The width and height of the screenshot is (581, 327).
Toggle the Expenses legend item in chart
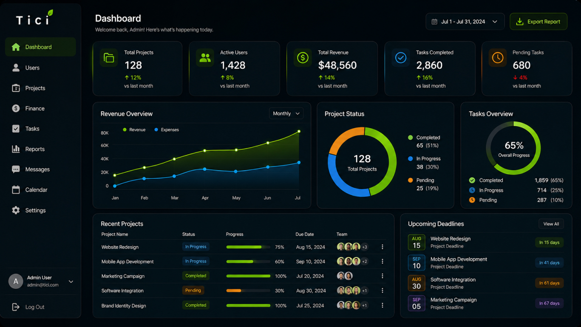coord(167,130)
